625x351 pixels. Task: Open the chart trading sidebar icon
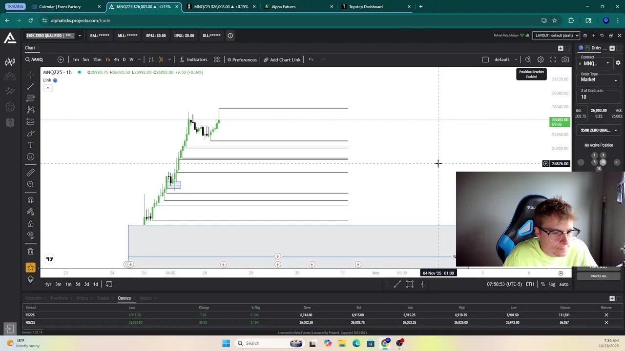pyautogui.click(x=10, y=61)
